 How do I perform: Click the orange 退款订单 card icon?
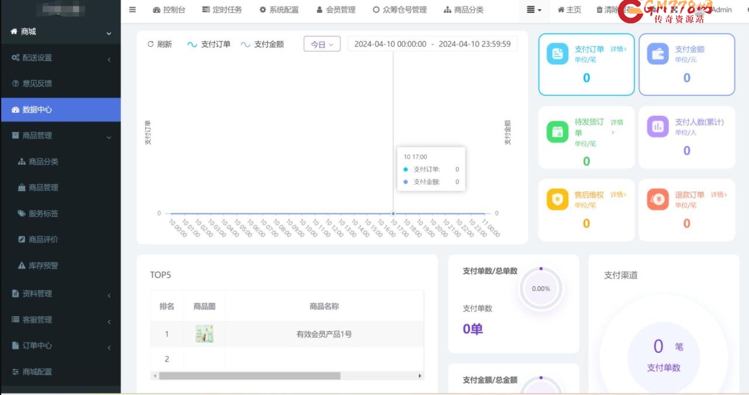coord(658,199)
